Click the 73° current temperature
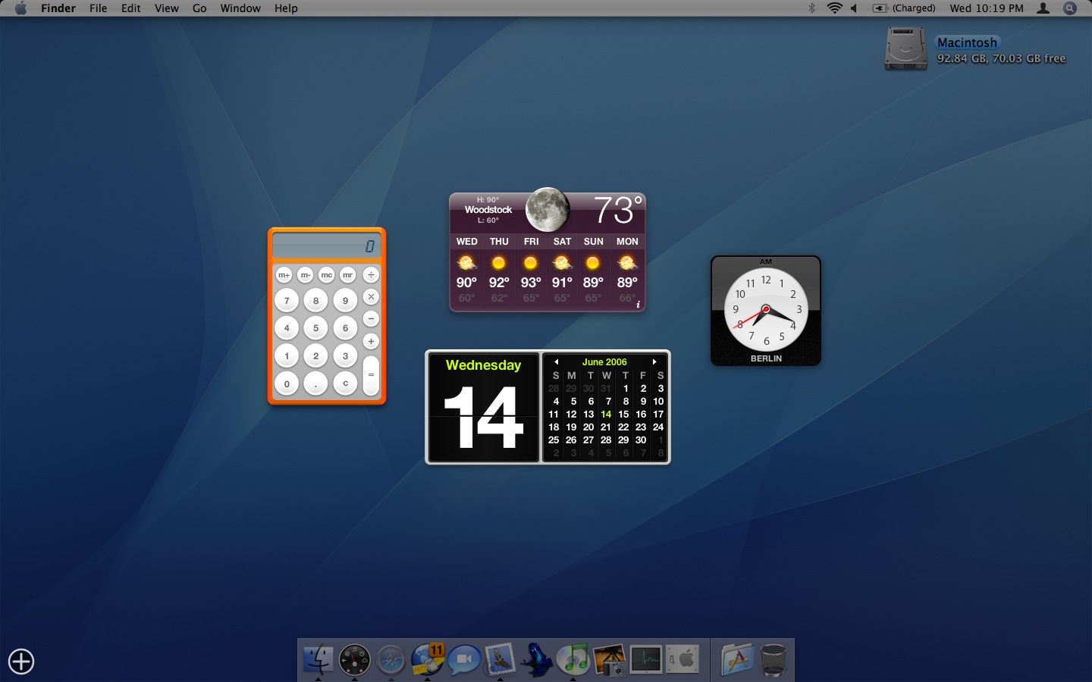1092x682 pixels. [618, 210]
